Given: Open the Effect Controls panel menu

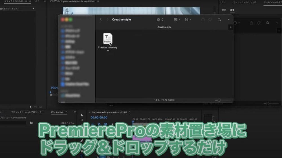Looking at the screenshot, I should [30, 1].
